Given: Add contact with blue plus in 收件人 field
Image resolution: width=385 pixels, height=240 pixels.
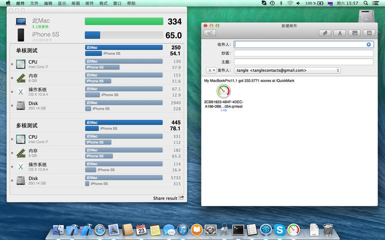Looking at the screenshot, I should point(369,44).
